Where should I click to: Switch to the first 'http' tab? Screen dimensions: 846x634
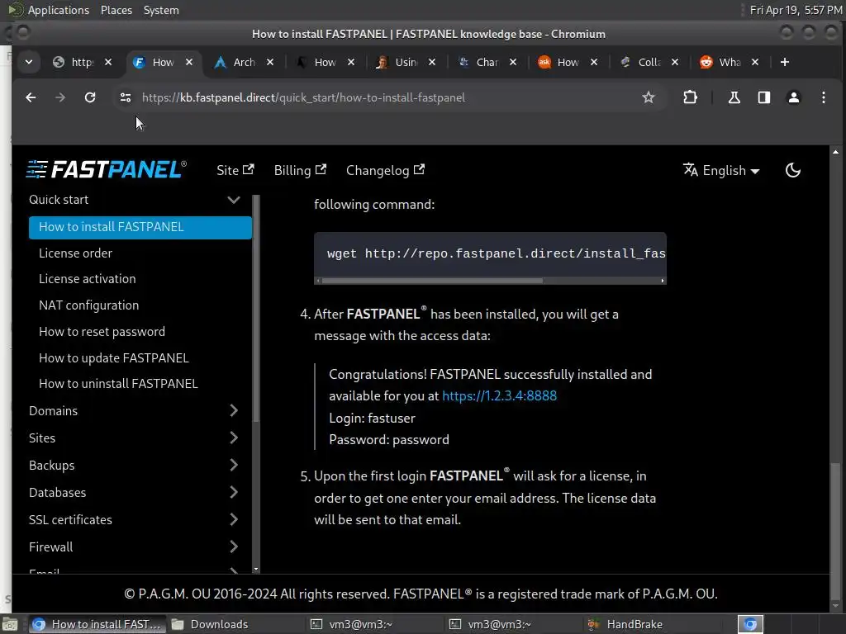pyautogui.click(x=74, y=62)
